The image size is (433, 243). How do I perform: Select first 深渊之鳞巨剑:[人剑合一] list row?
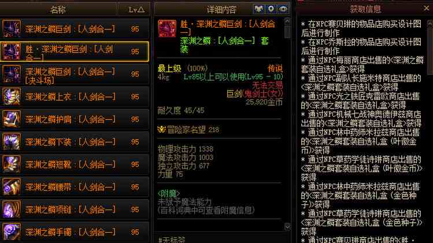click(x=75, y=29)
